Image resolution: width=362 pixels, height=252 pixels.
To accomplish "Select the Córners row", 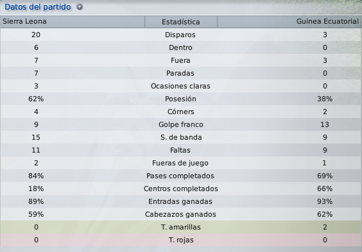I will click(x=181, y=112).
